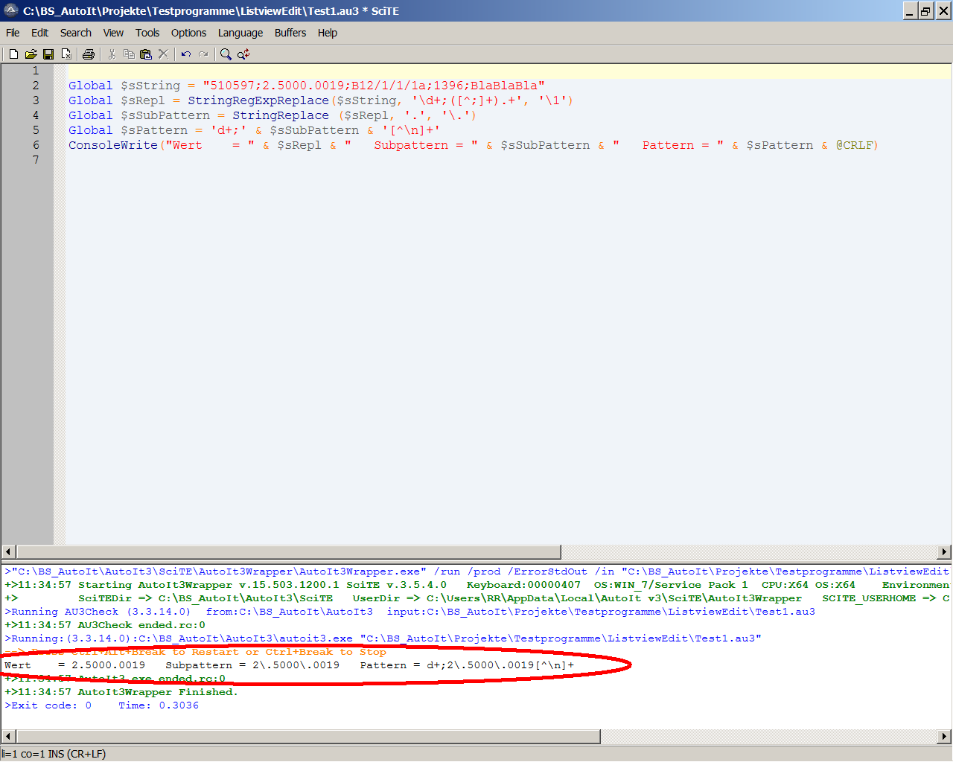Click the editor's horizontal scrollbar thumb

coord(288,551)
